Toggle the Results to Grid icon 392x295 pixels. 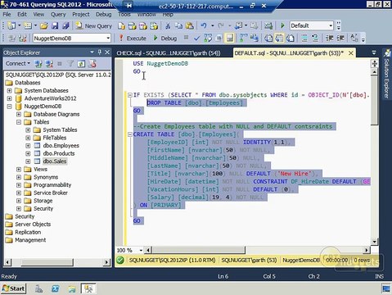(279, 39)
